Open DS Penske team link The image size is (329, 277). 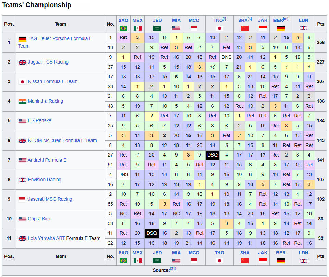click(x=39, y=120)
